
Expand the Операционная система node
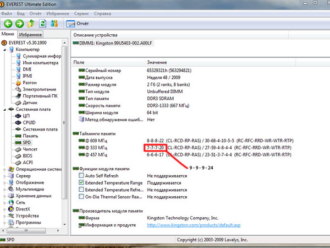(4, 169)
